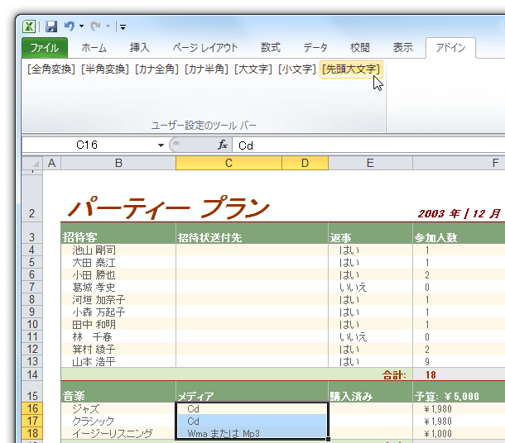This screenshot has height=443, width=505.
Task: Click the Insert Function fx icon
Action: point(223,145)
